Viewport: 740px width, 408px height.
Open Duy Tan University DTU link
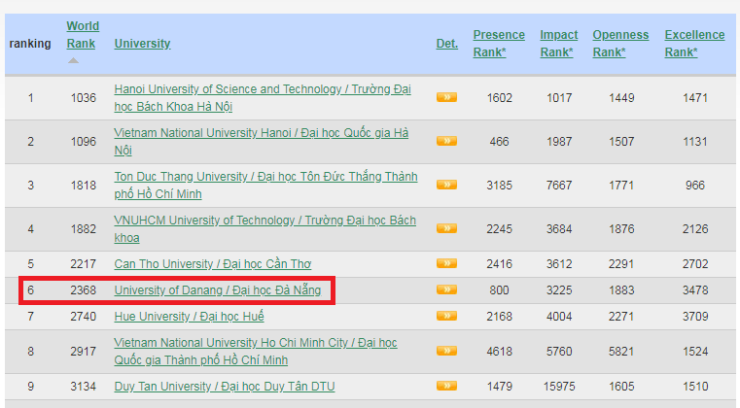pyautogui.click(x=225, y=387)
